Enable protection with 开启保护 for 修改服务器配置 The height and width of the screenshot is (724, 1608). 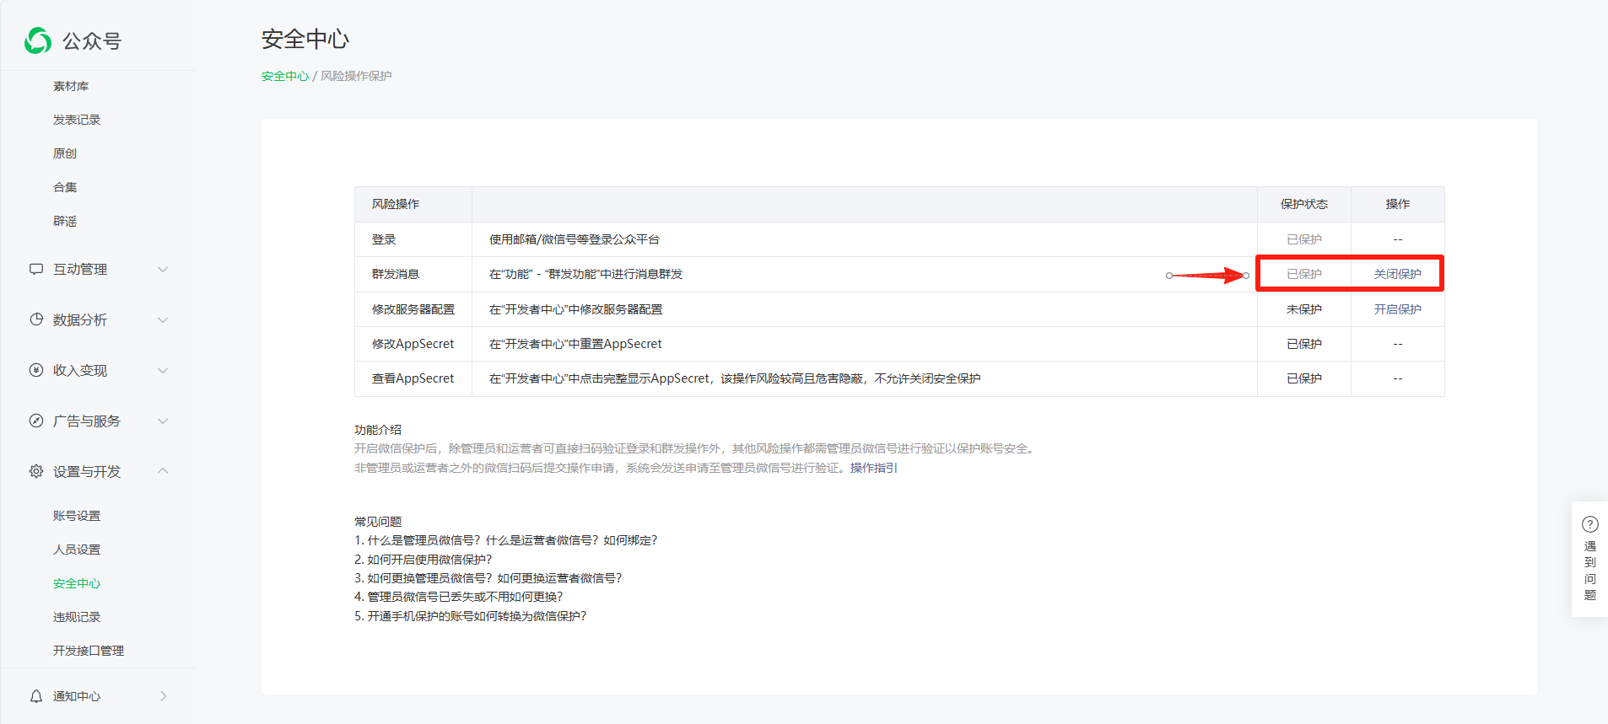pos(1397,309)
